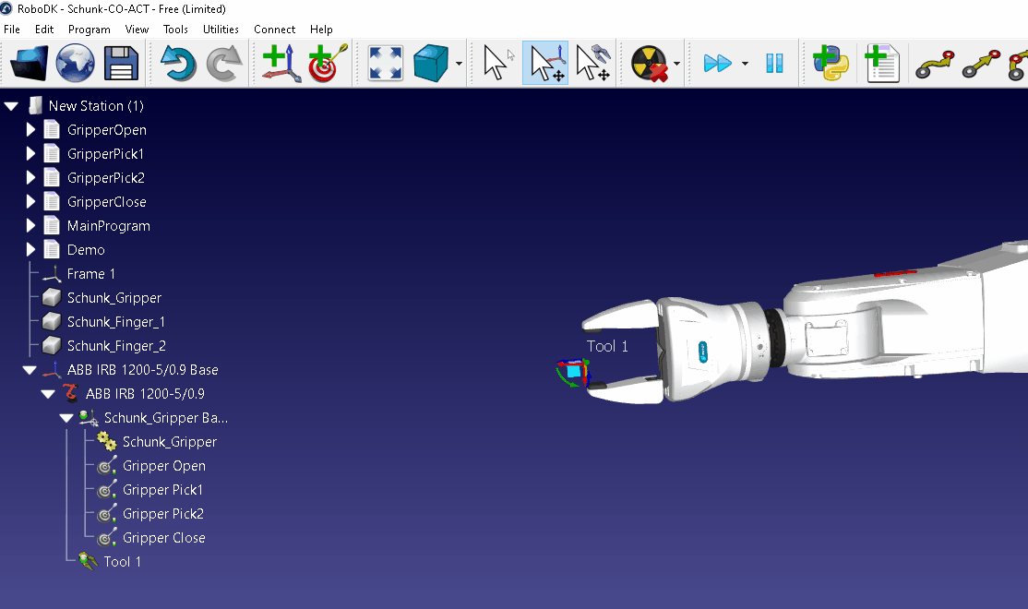1028x609 pixels.
Task: Collapse the New Station (1) tree
Action: click(11, 106)
